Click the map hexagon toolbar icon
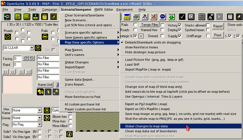243x140 pixels. point(18,17)
